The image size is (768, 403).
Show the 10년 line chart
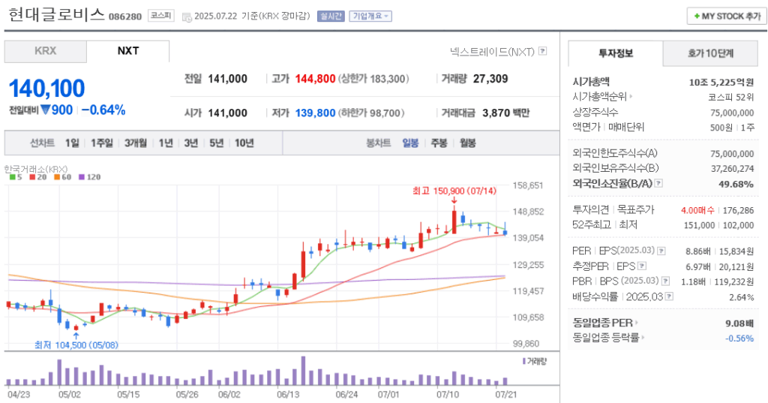[244, 143]
